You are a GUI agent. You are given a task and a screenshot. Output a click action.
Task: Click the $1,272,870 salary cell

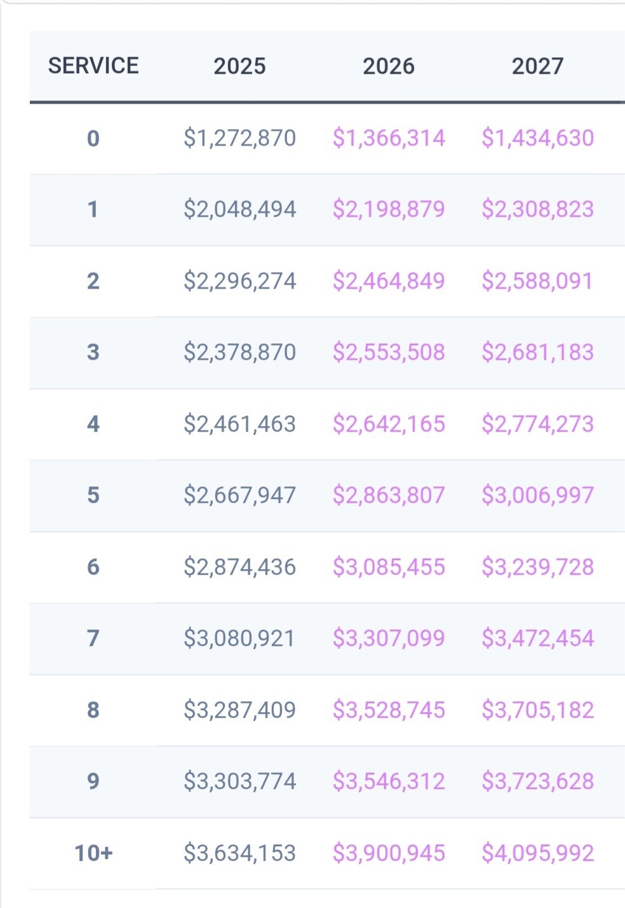(x=239, y=138)
